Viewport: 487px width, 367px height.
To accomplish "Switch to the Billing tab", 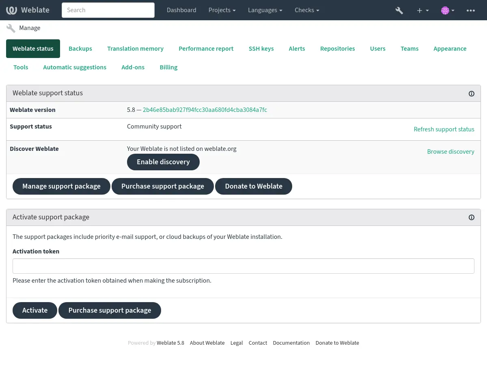I will 168,67.
